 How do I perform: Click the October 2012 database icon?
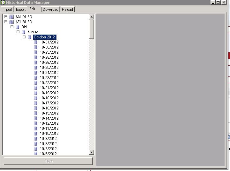[x=30, y=37]
